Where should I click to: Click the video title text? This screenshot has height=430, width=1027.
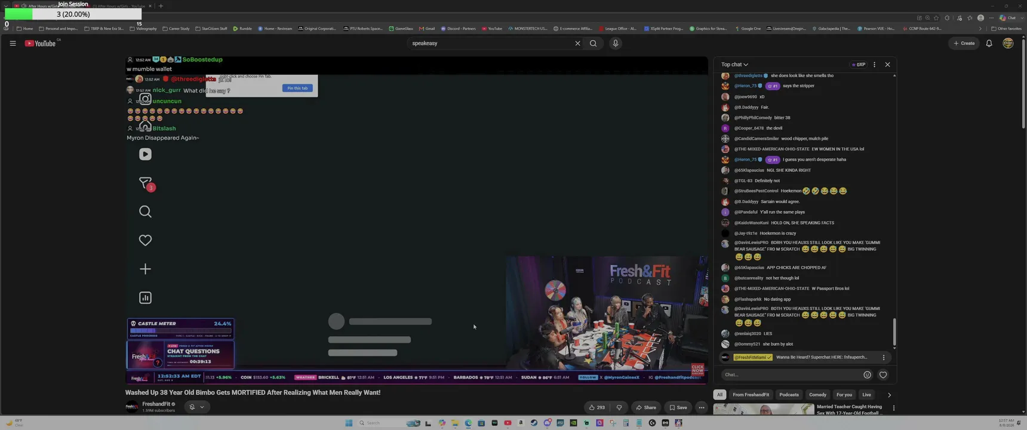coord(253,392)
